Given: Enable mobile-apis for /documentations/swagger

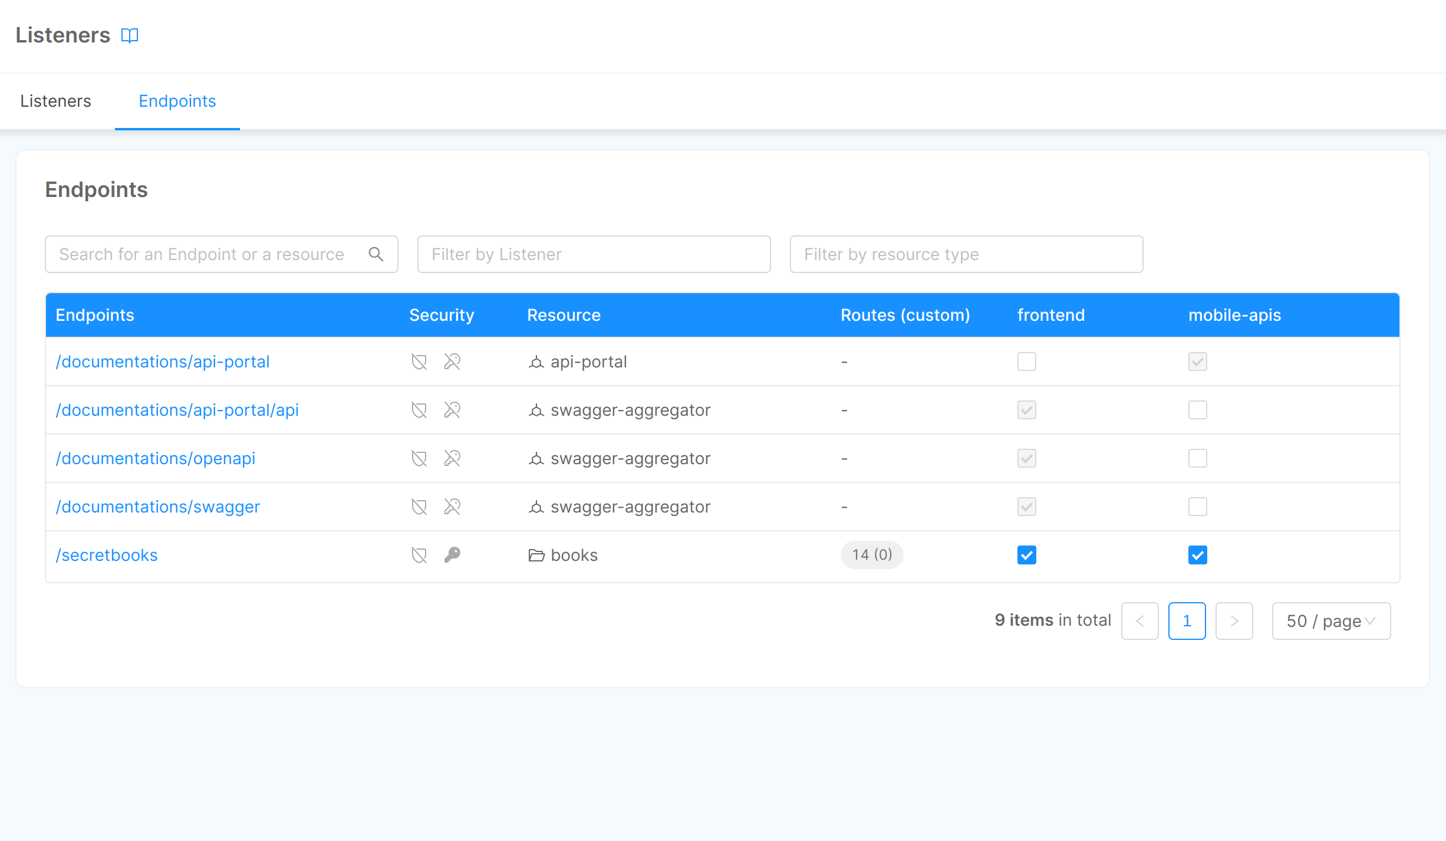Looking at the screenshot, I should pyautogui.click(x=1197, y=507).
